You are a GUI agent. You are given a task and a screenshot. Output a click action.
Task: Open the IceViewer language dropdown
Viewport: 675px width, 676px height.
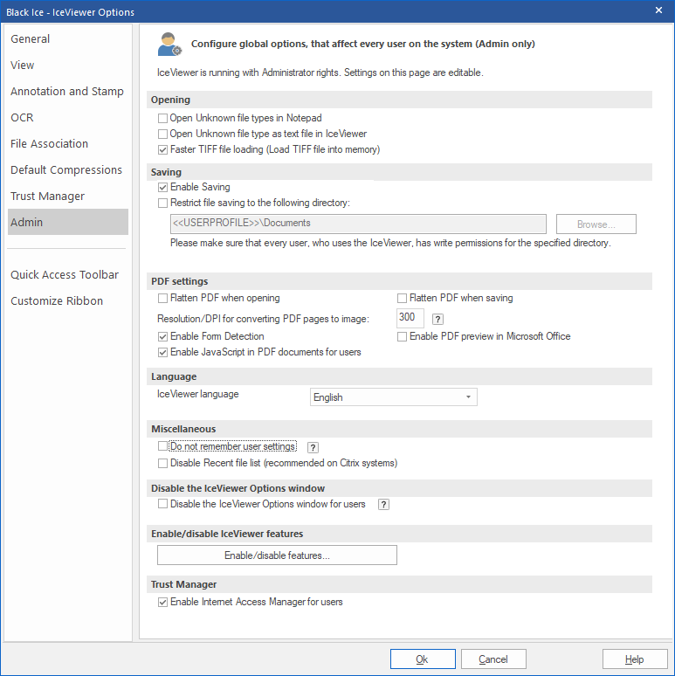pyautogui.click(x=394, y=397)
